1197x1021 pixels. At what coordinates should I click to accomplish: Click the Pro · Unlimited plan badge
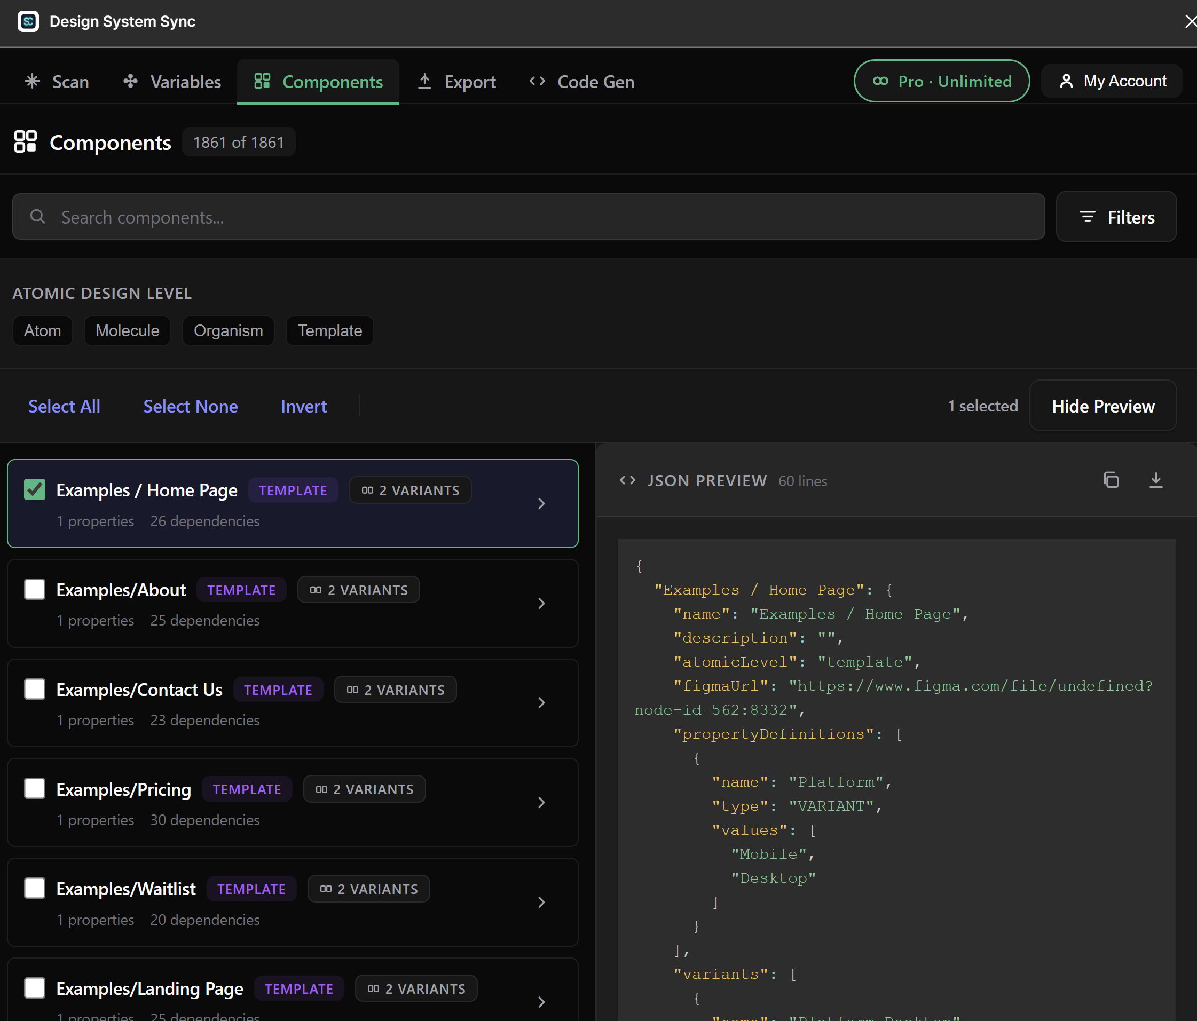[942, 82]
